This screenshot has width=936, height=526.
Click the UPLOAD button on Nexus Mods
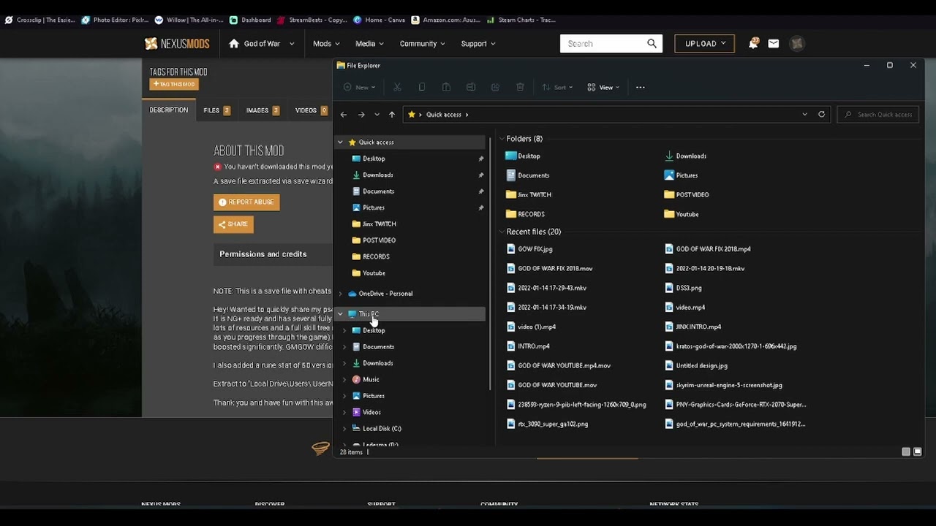click(704, 44)
